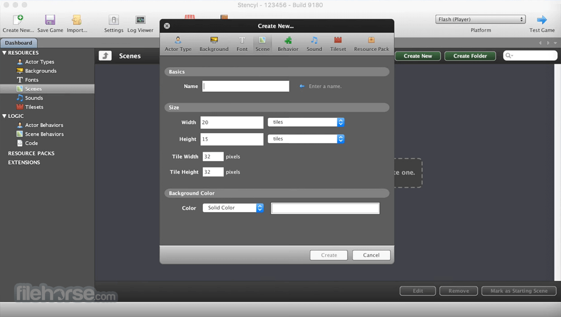Select Background resource type in dialog
This screenshot has height=317, width=561.
click(x=214, y=44)
